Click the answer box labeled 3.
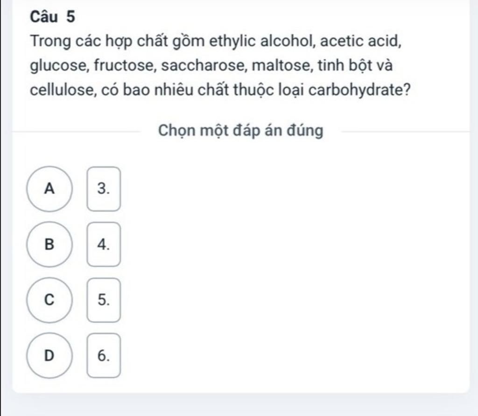 (104, 189)
